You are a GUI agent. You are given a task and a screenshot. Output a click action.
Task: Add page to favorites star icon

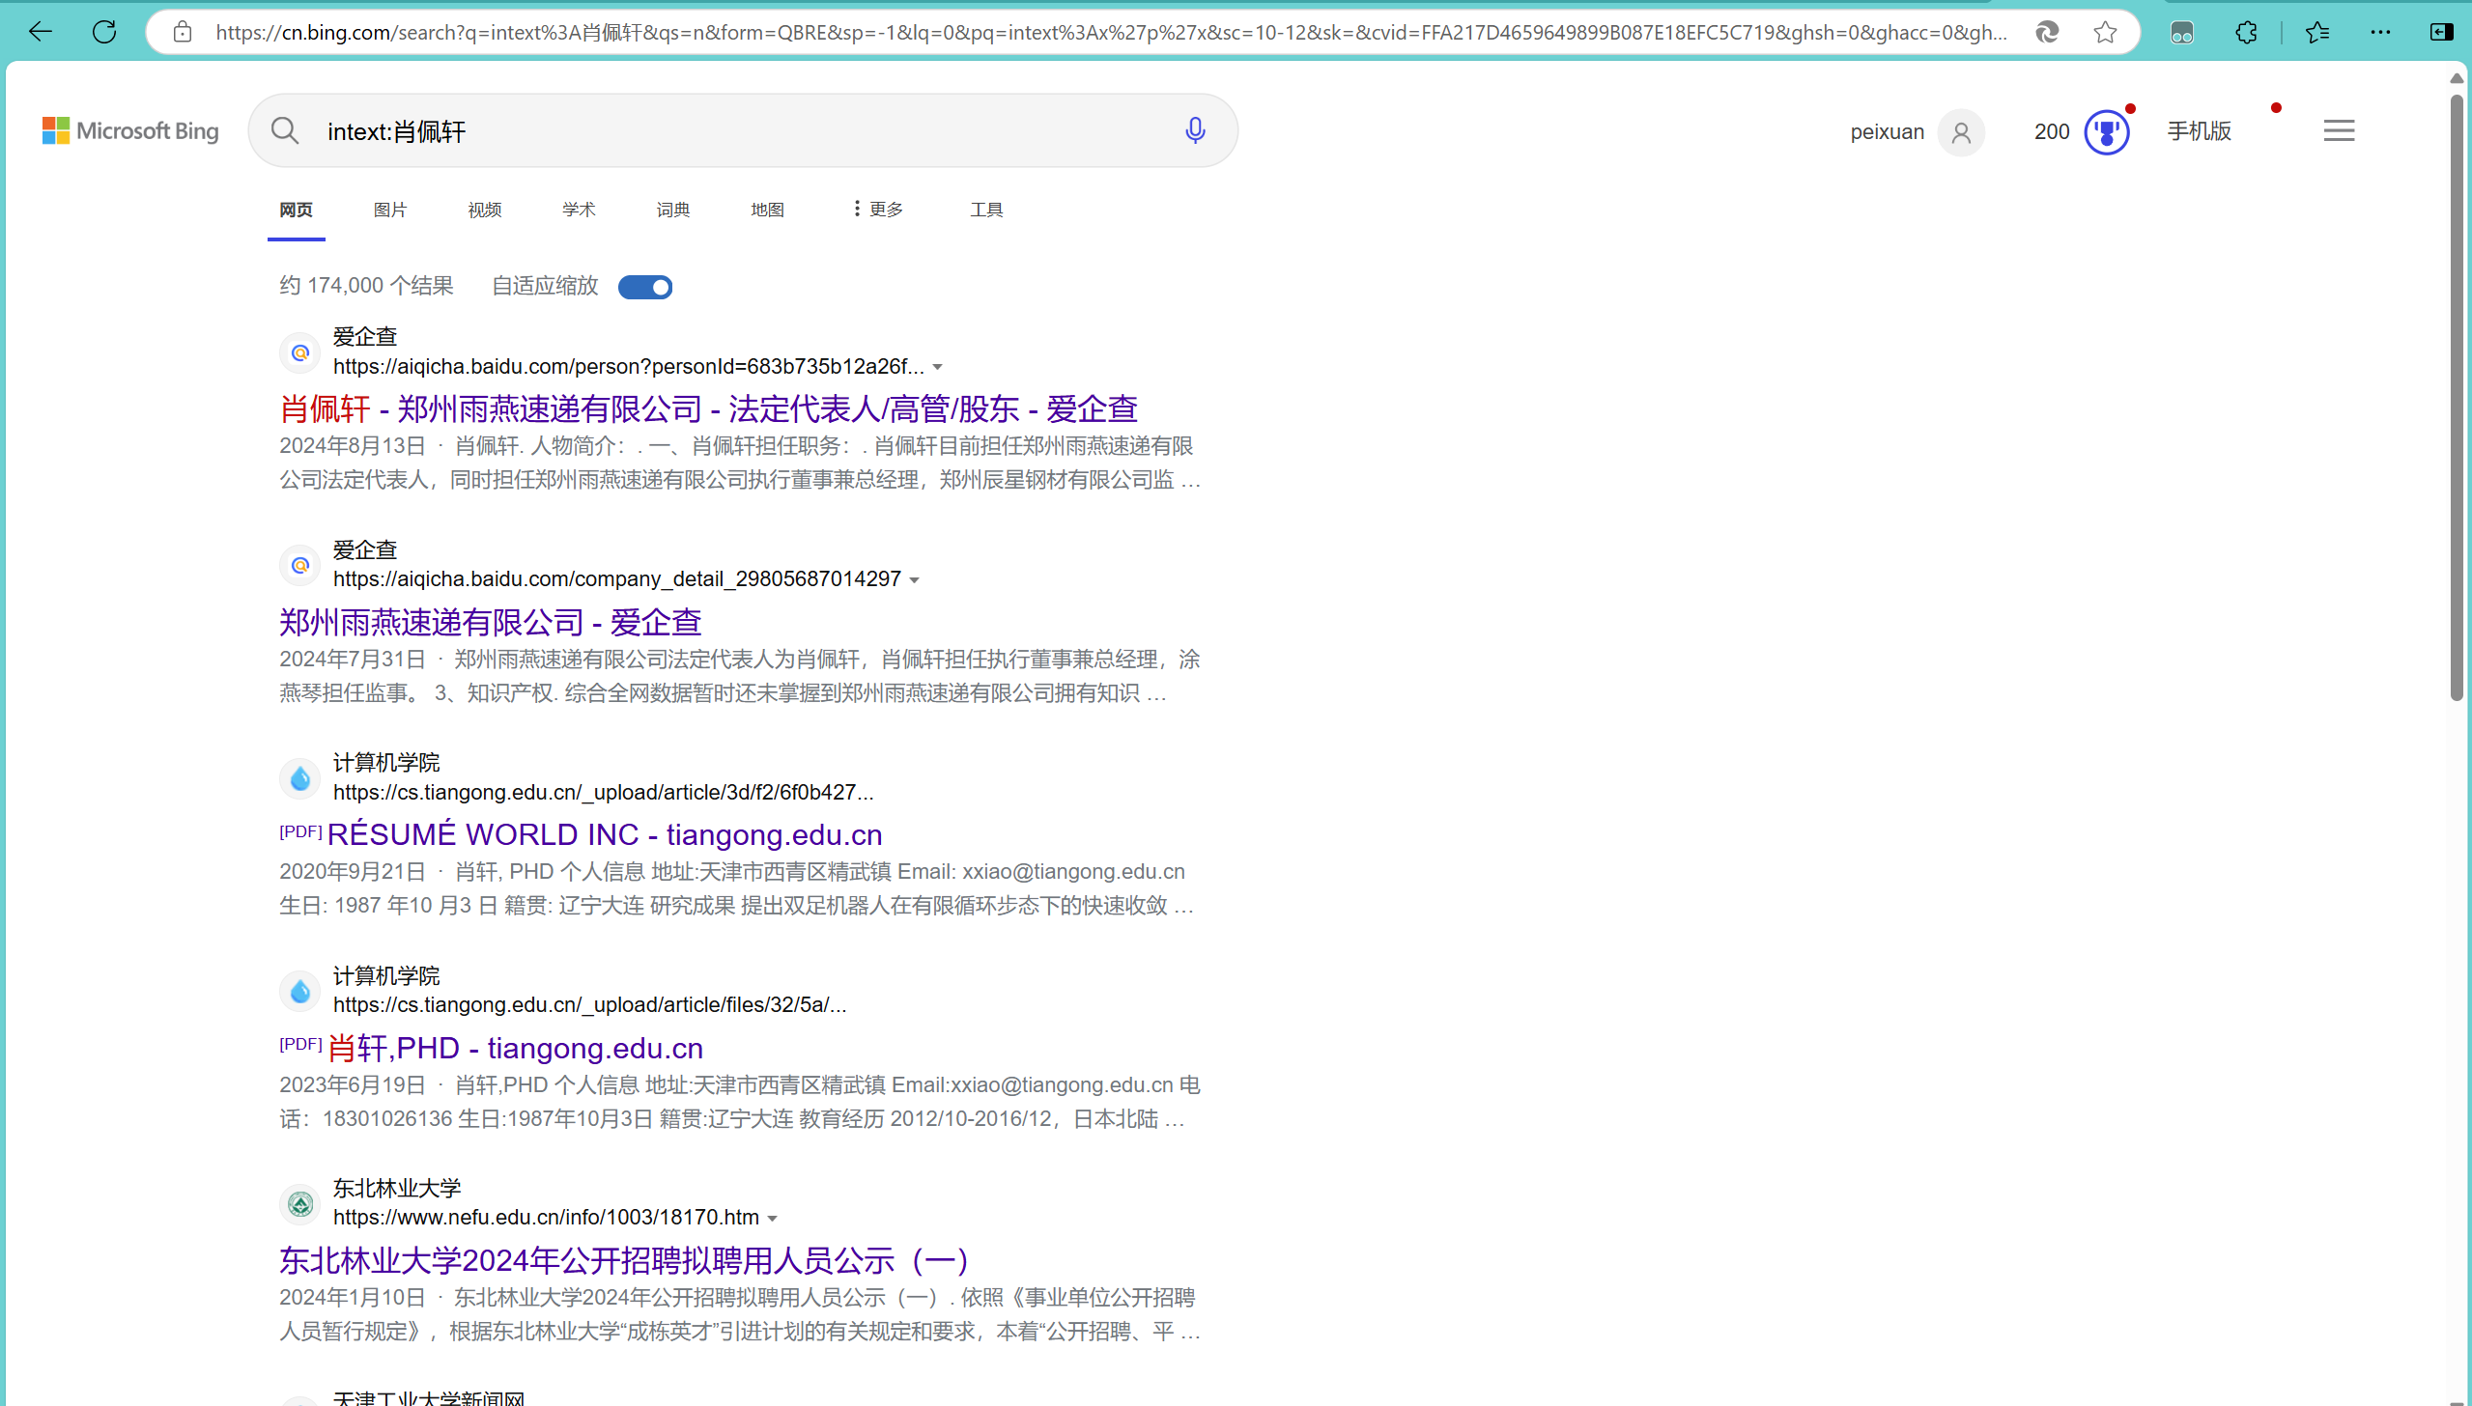click(2106, 32)
